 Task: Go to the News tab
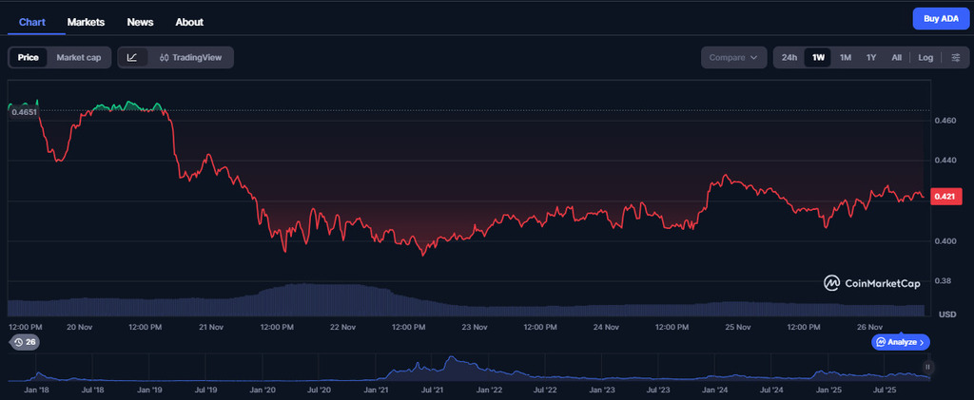click(140, 22)
